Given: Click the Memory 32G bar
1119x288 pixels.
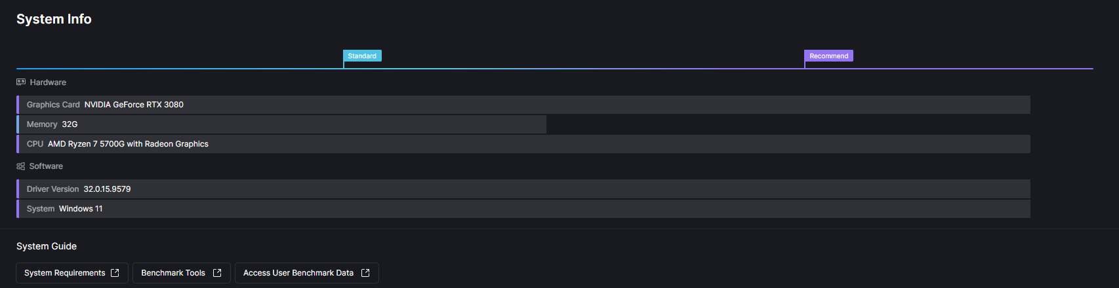Looking at the screenshot, I should 282,124.
